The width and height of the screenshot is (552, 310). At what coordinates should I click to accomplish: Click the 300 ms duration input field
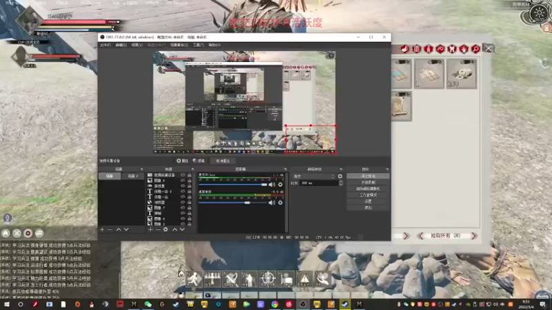point(319,183)
